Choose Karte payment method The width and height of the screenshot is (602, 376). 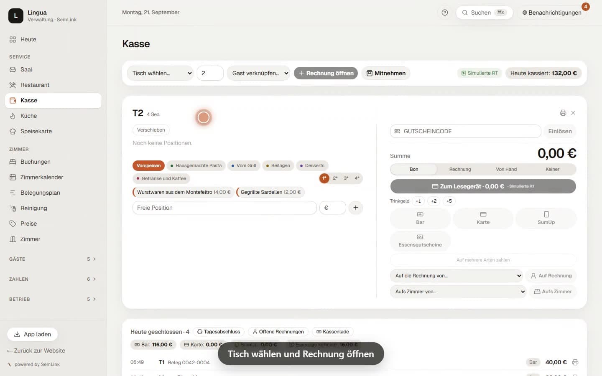[x=483, y=218]
